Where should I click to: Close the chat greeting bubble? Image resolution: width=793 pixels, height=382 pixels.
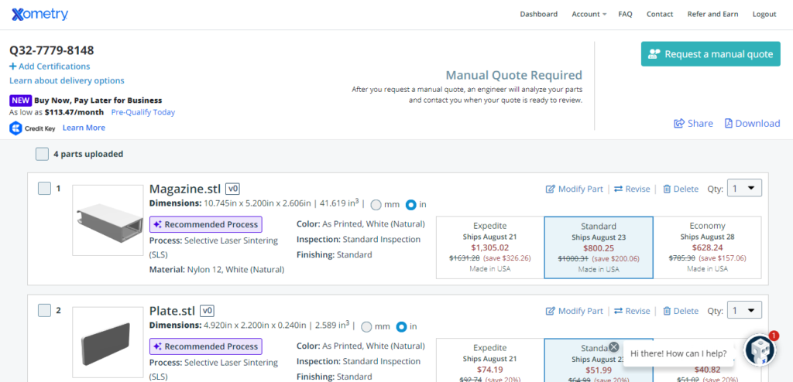coord(613,346)
